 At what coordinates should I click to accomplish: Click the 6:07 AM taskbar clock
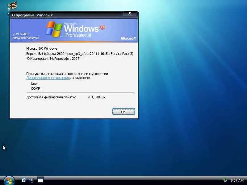237,180
